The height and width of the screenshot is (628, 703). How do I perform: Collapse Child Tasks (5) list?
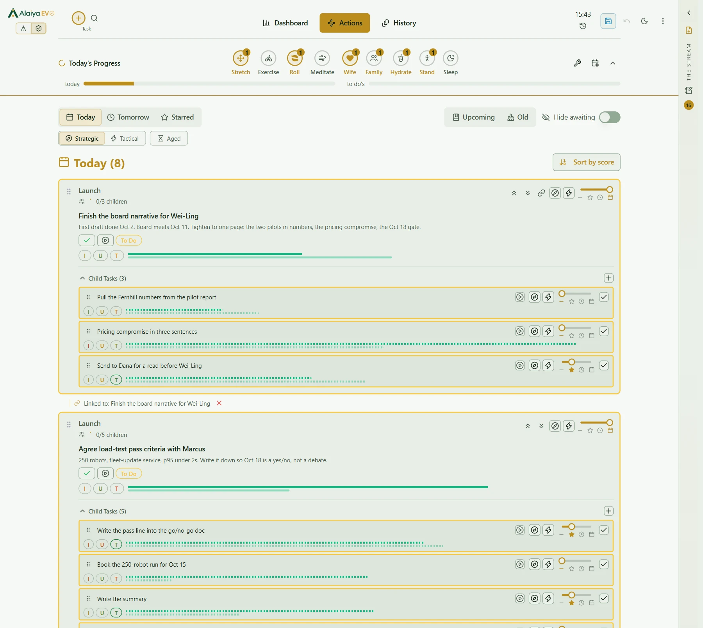tap(82, 511)
